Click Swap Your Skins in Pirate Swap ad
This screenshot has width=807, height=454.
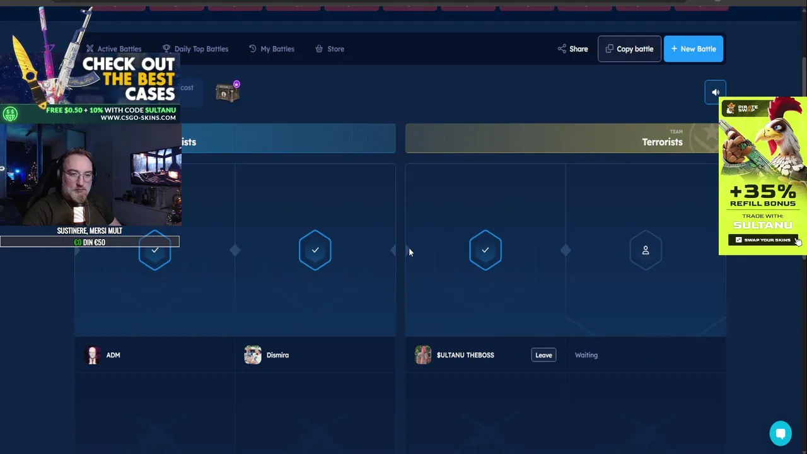tap(763, 240)
